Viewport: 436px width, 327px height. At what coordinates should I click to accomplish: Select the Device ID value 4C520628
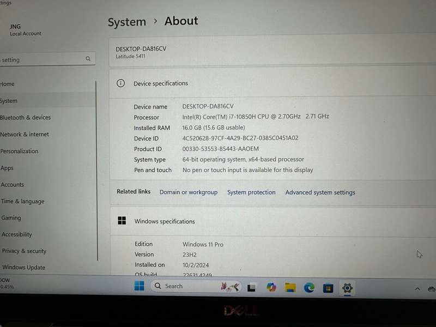[240, 138]
